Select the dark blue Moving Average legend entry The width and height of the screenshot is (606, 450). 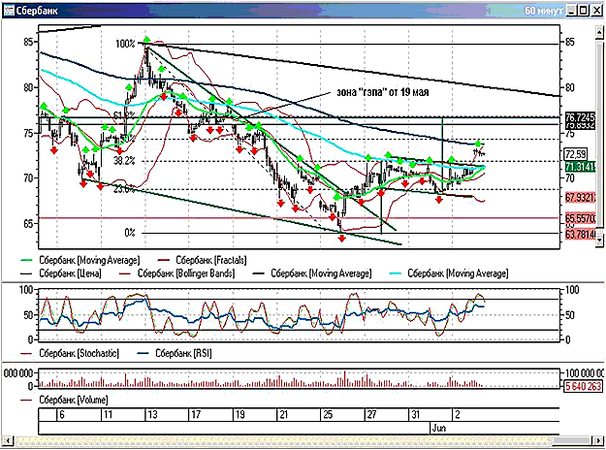point(312,273)
